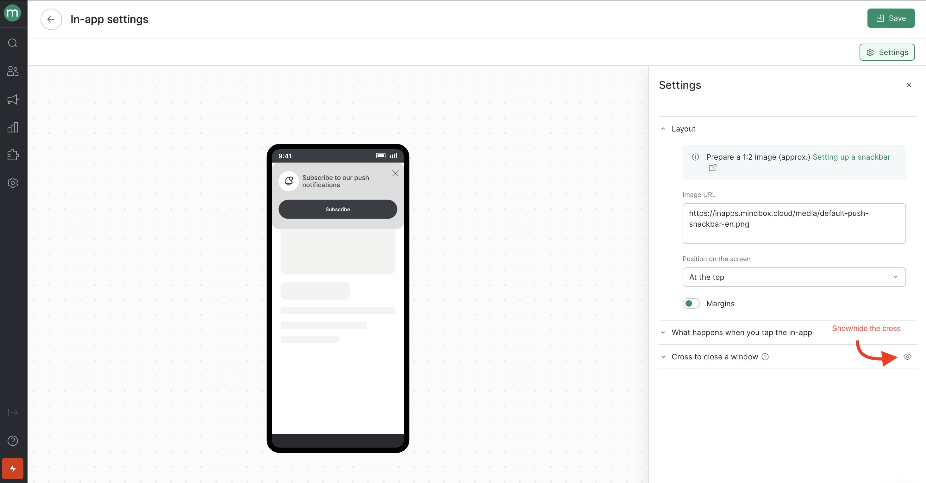926x483 pixels.
Task: Click the campaigns/megaphone icon in sidebar
Action: [x=14, y=100]
